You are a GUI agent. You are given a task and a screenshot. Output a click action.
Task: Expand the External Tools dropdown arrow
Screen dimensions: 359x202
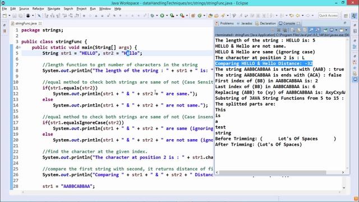(187, 16)
